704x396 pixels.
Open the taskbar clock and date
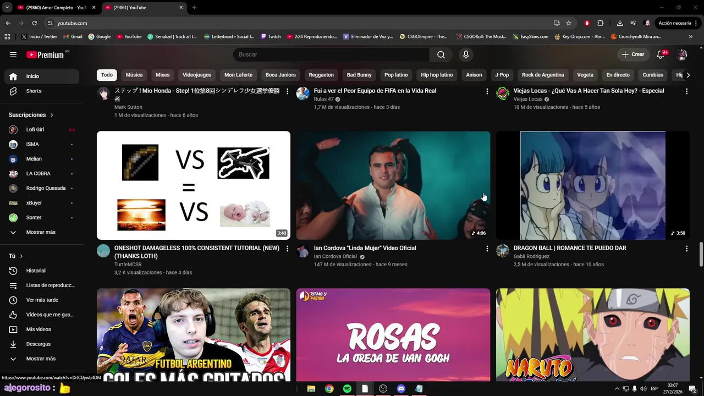672,389
